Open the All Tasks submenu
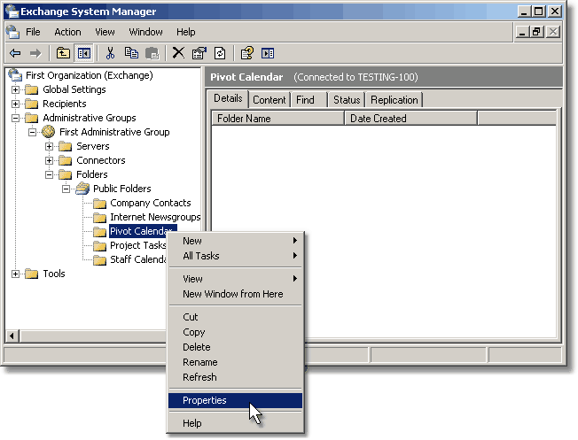 [x=235, y=256]
